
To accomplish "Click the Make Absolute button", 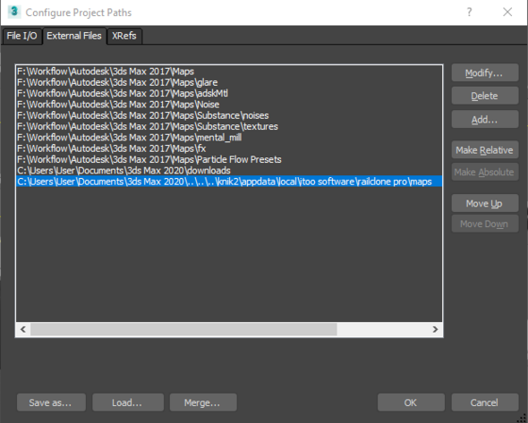I will (484, 172).
